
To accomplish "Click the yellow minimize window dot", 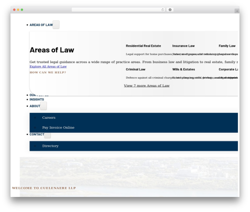I will tap(18, 10).
